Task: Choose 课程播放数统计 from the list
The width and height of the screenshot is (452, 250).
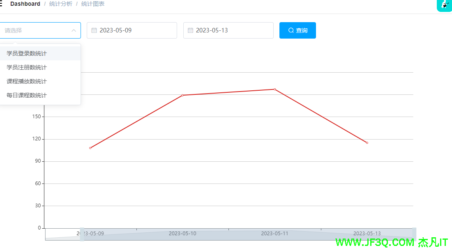Action: [x=27, y=81]
